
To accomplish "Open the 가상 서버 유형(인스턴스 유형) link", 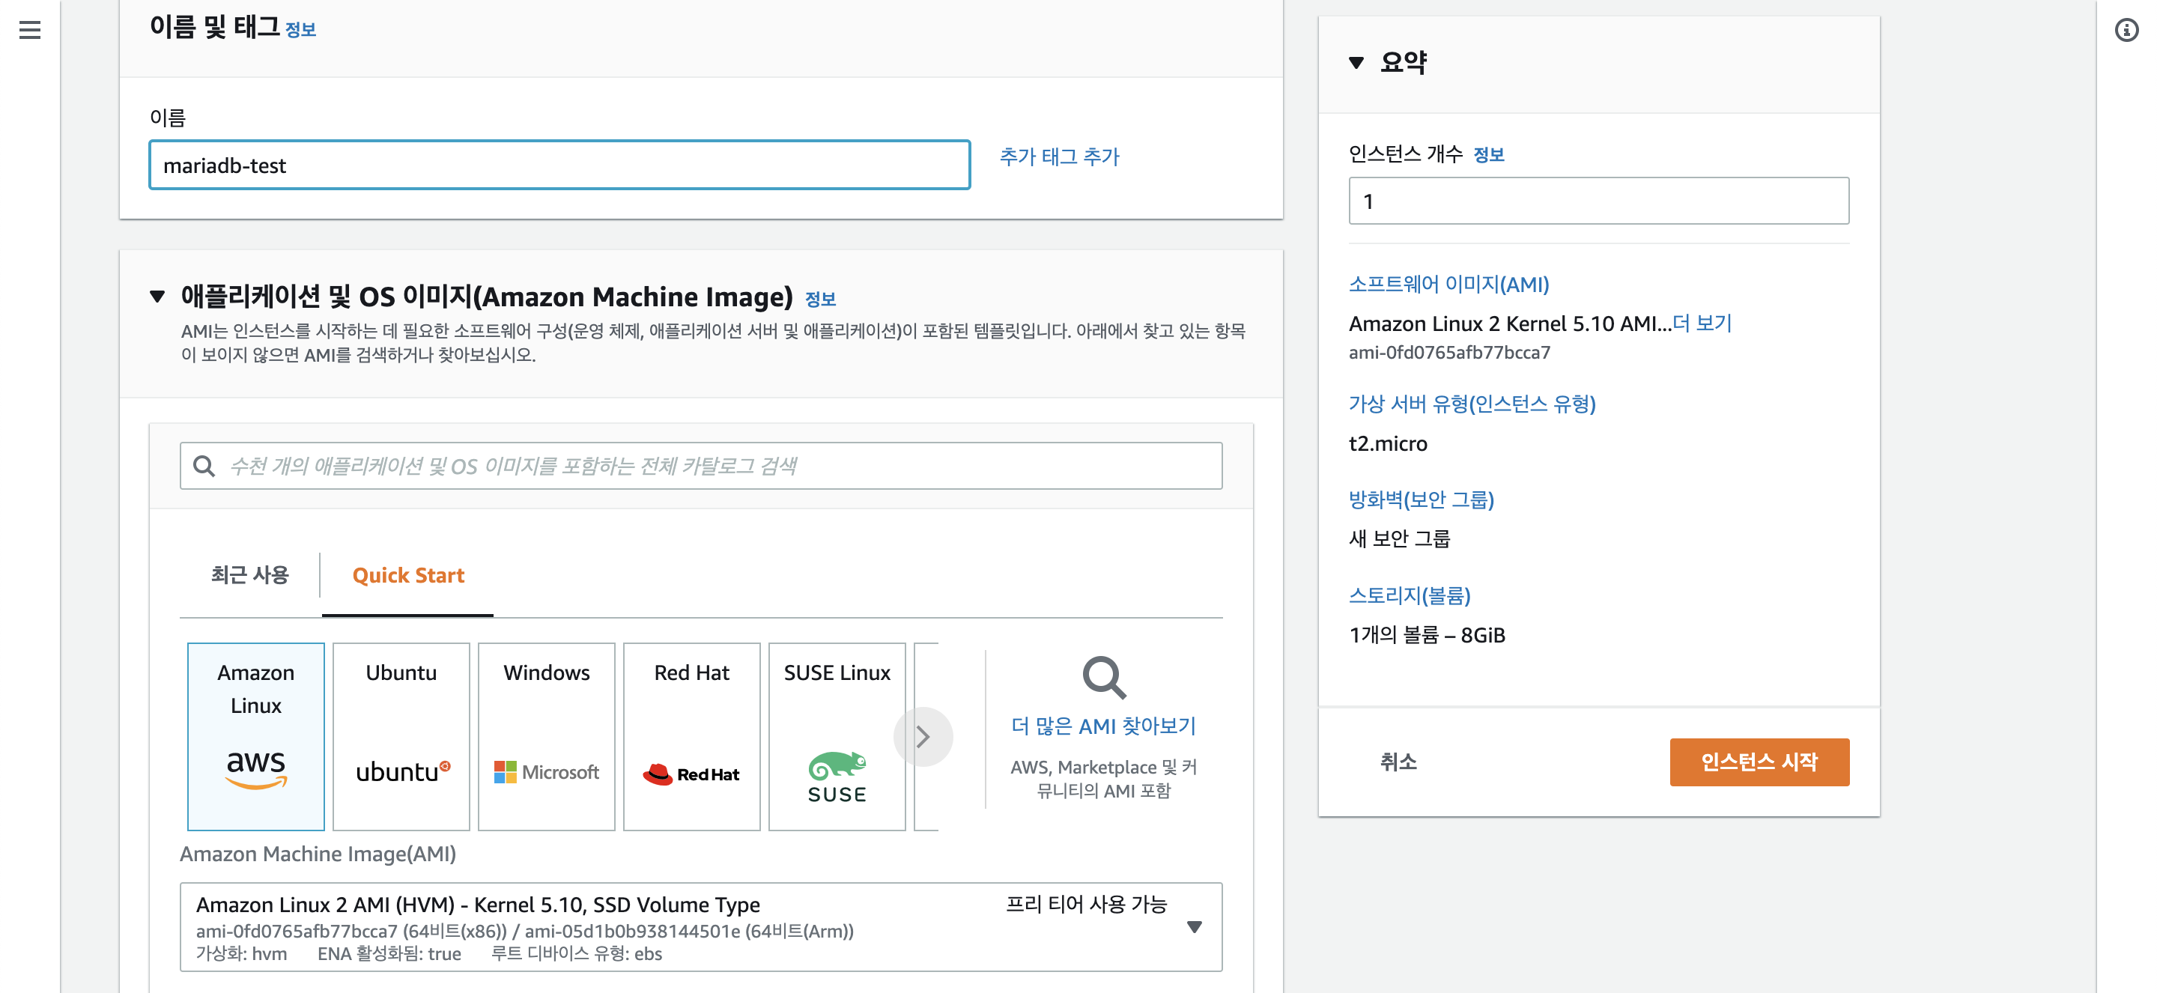I will pyautogui.click(x=1472, y=404).
